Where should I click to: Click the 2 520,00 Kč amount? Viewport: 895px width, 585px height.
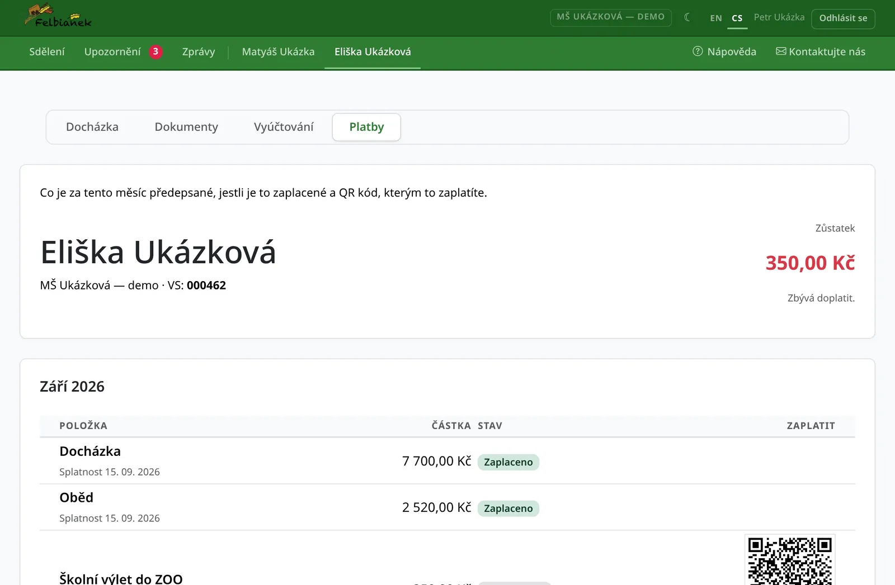[436, 508]
